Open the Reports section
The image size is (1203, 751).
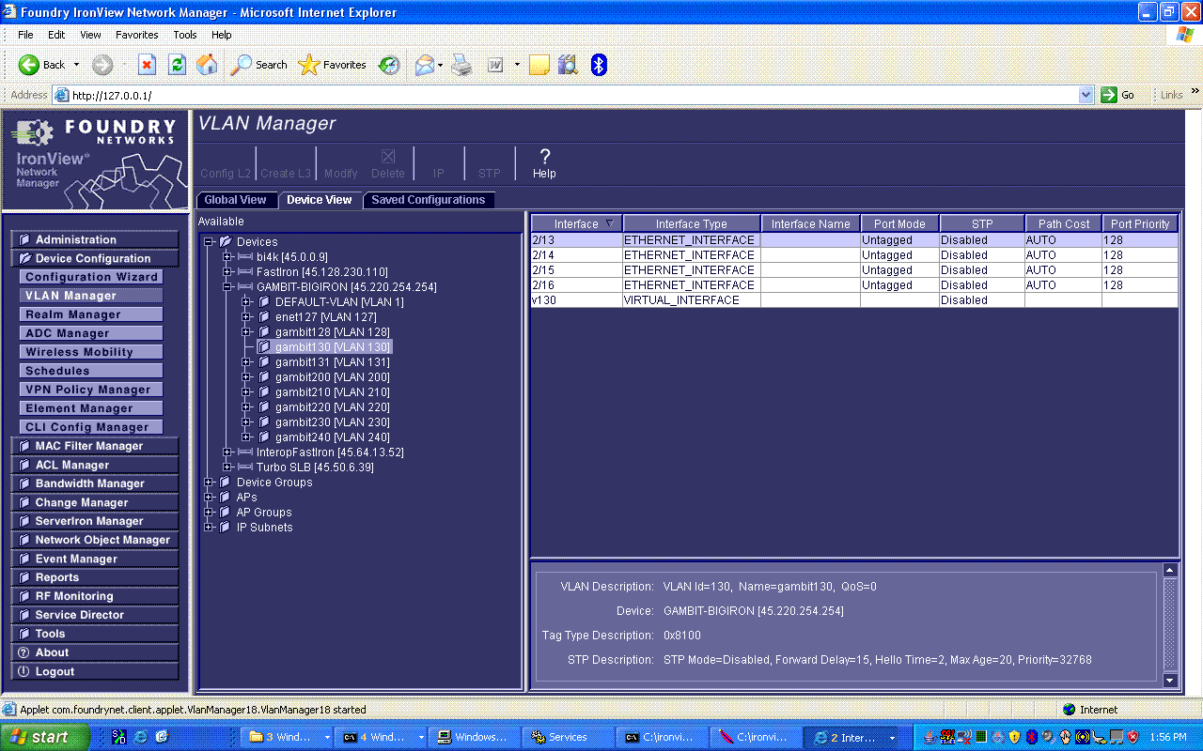tap(94, 577)
